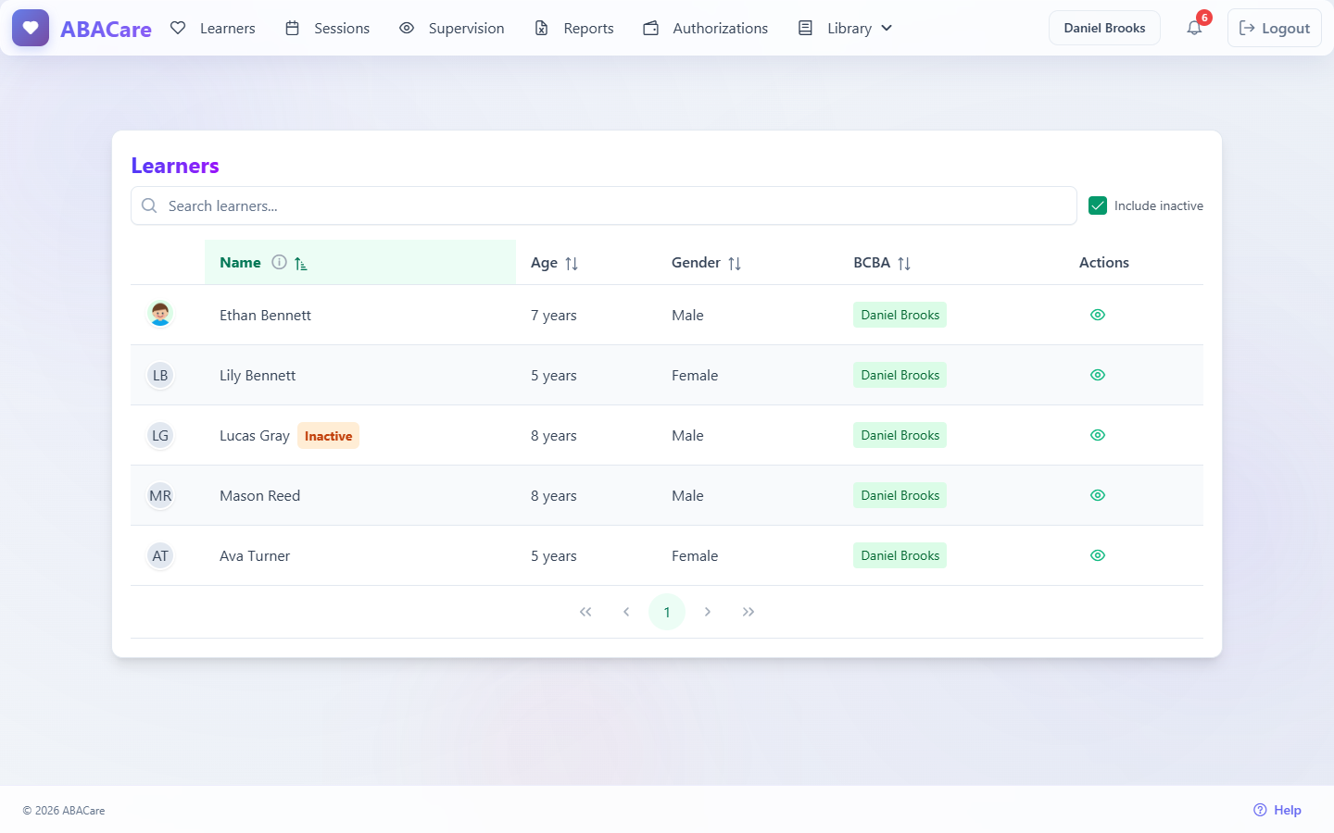Image resolution: width=1334 pixels, height=833 pixels.
Task: Expand the Library dropdown menu
Action: [x=846, y=28]
